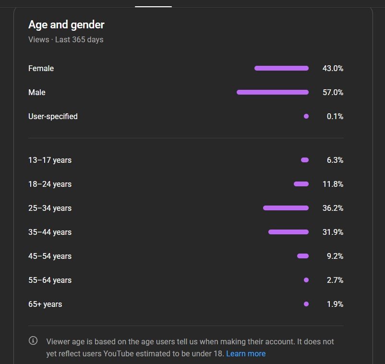Viewport: 385px width, 364px height.
Task: Click the info icon beside viewer age note
Action: point(33,341)
